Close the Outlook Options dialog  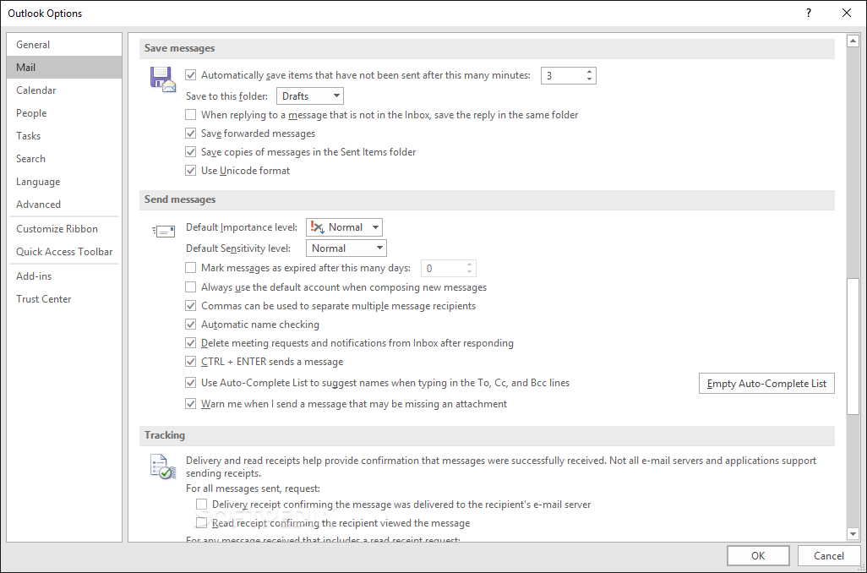pos(847,13)
